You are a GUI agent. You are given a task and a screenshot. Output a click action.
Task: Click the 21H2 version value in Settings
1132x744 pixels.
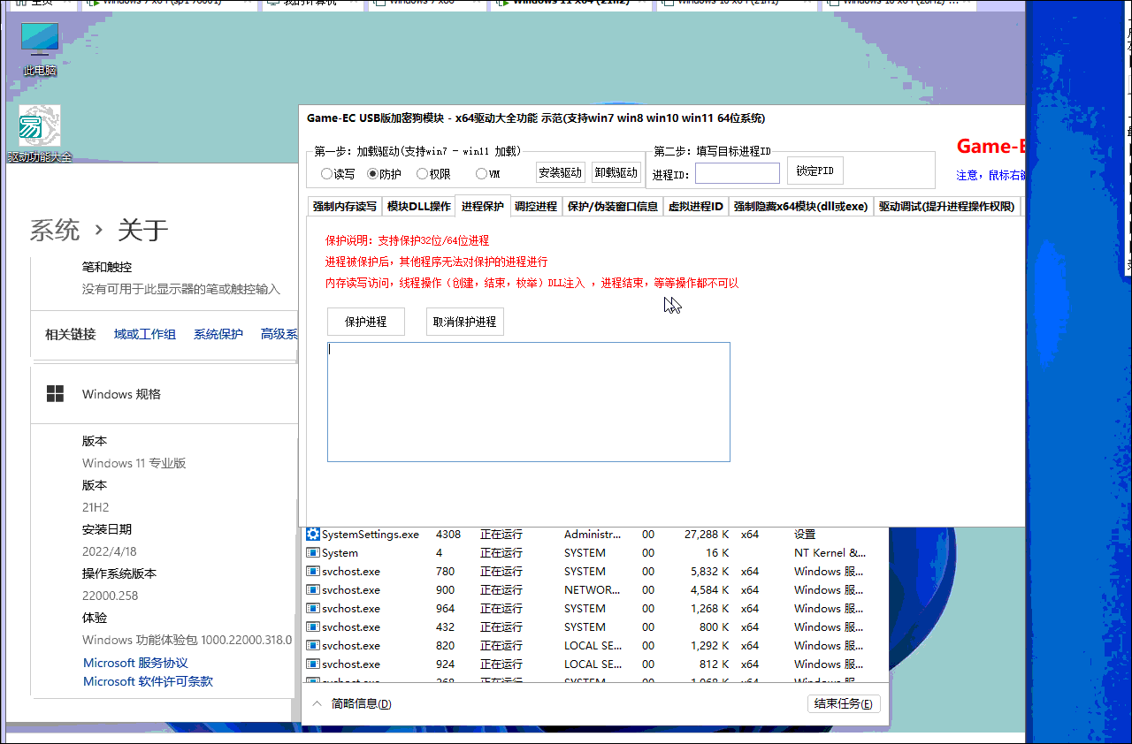pos(96,507)
